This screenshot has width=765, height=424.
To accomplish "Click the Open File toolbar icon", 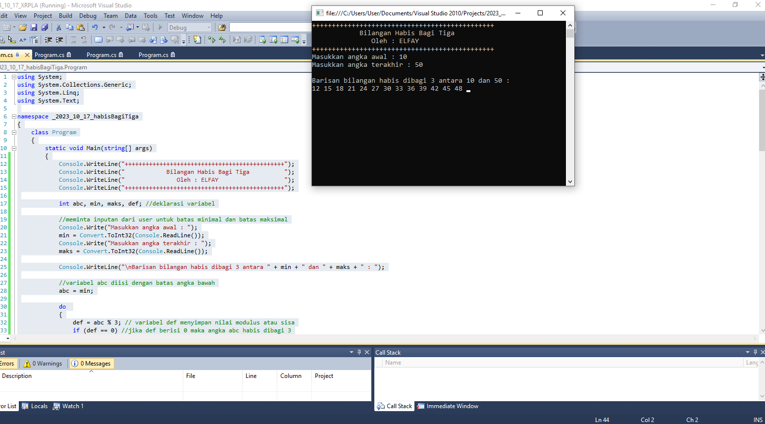I will (x=22, y=28).
